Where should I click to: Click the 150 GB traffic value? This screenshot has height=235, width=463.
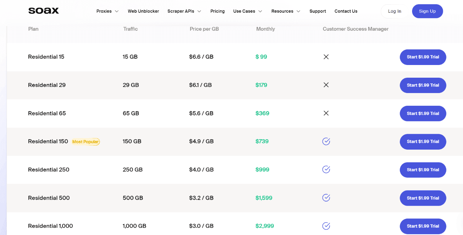click(x=132, y=142)
